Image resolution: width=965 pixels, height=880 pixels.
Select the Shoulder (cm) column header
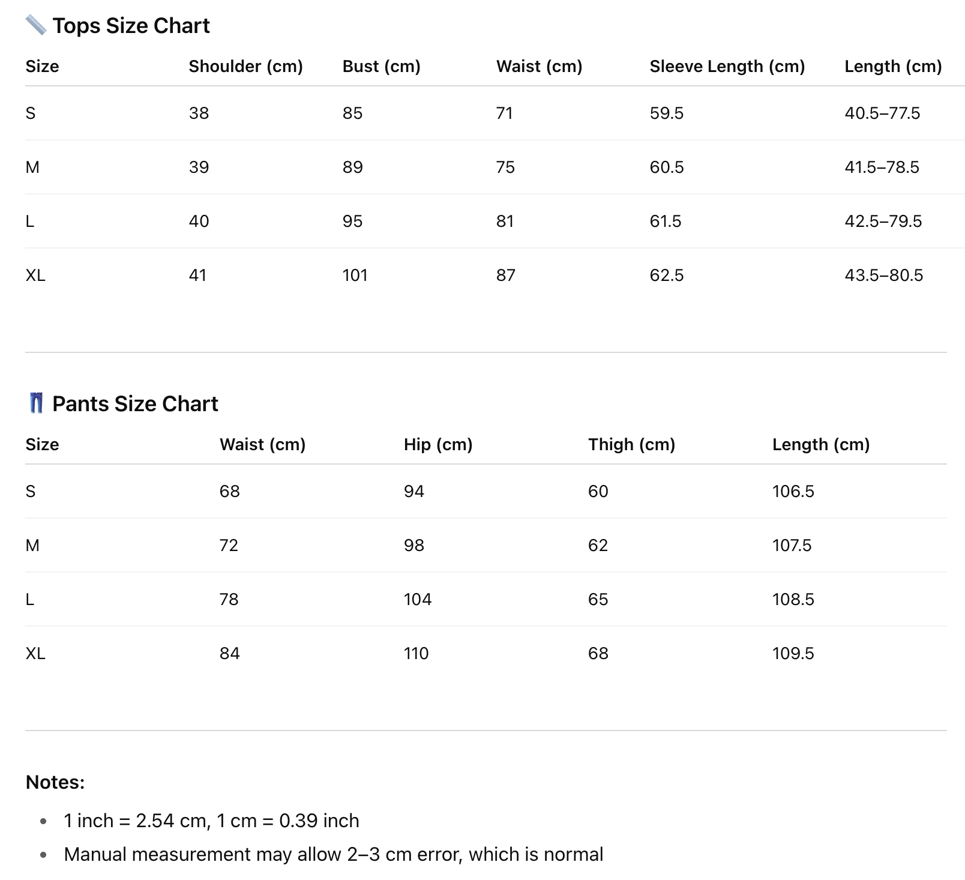(245, 66)
